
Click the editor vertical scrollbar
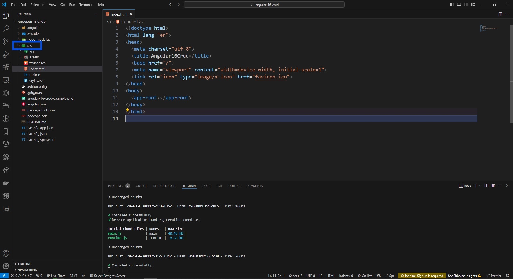pos(511,74)
